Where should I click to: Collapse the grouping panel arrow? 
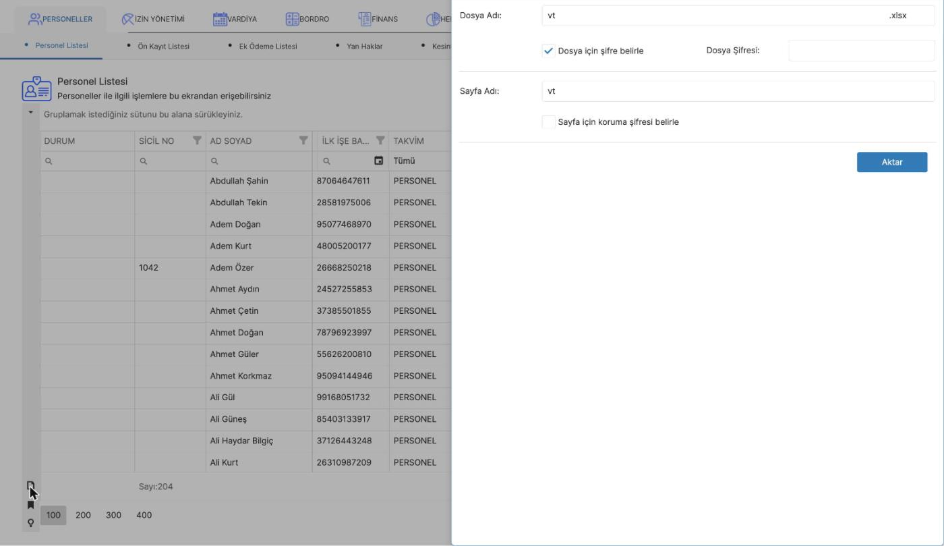pos(30,112)
